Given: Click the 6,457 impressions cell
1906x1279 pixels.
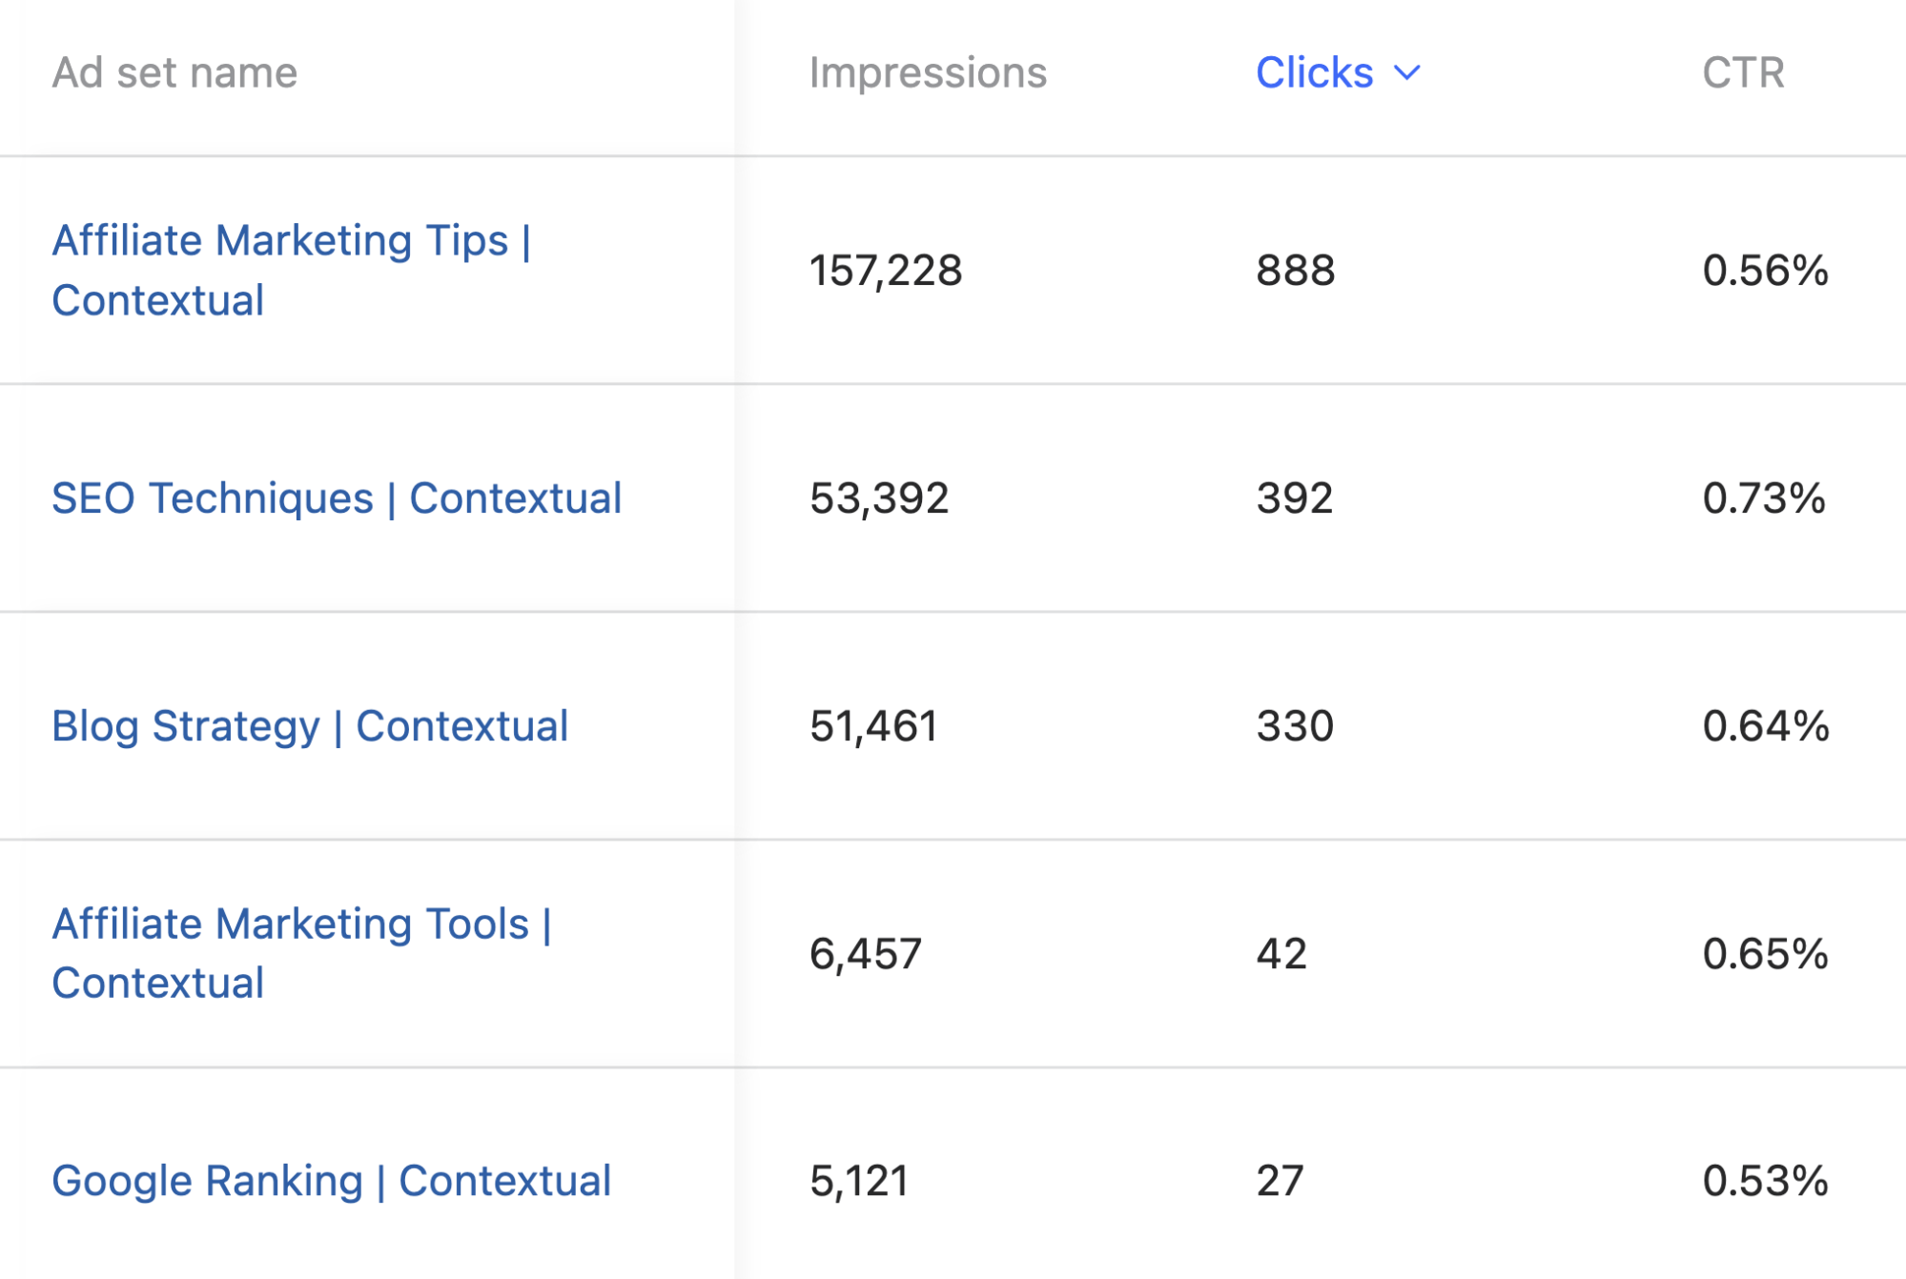Looking at the screenshot, I should click(x=865, y=953).
